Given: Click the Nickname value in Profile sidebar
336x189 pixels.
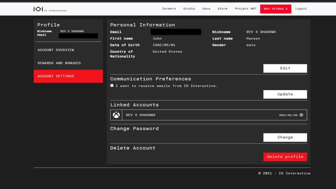Looking at the screenshot, I should click(x=72, y=31).
